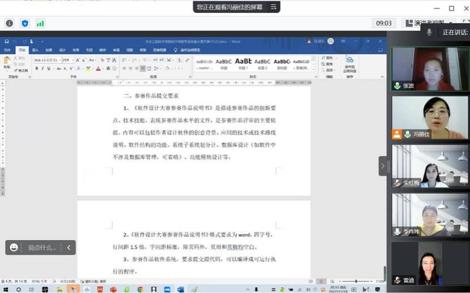This screenshot has width=470, height=293.
Task: Toggle underline formatting in ribbon
Action: [49, 68]
